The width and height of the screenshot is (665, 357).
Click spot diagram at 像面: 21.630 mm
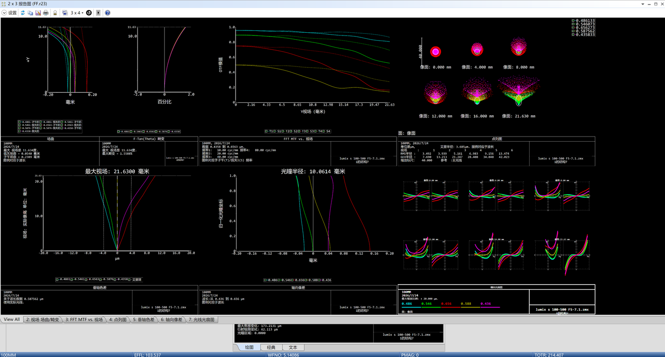tap(519, 91)
